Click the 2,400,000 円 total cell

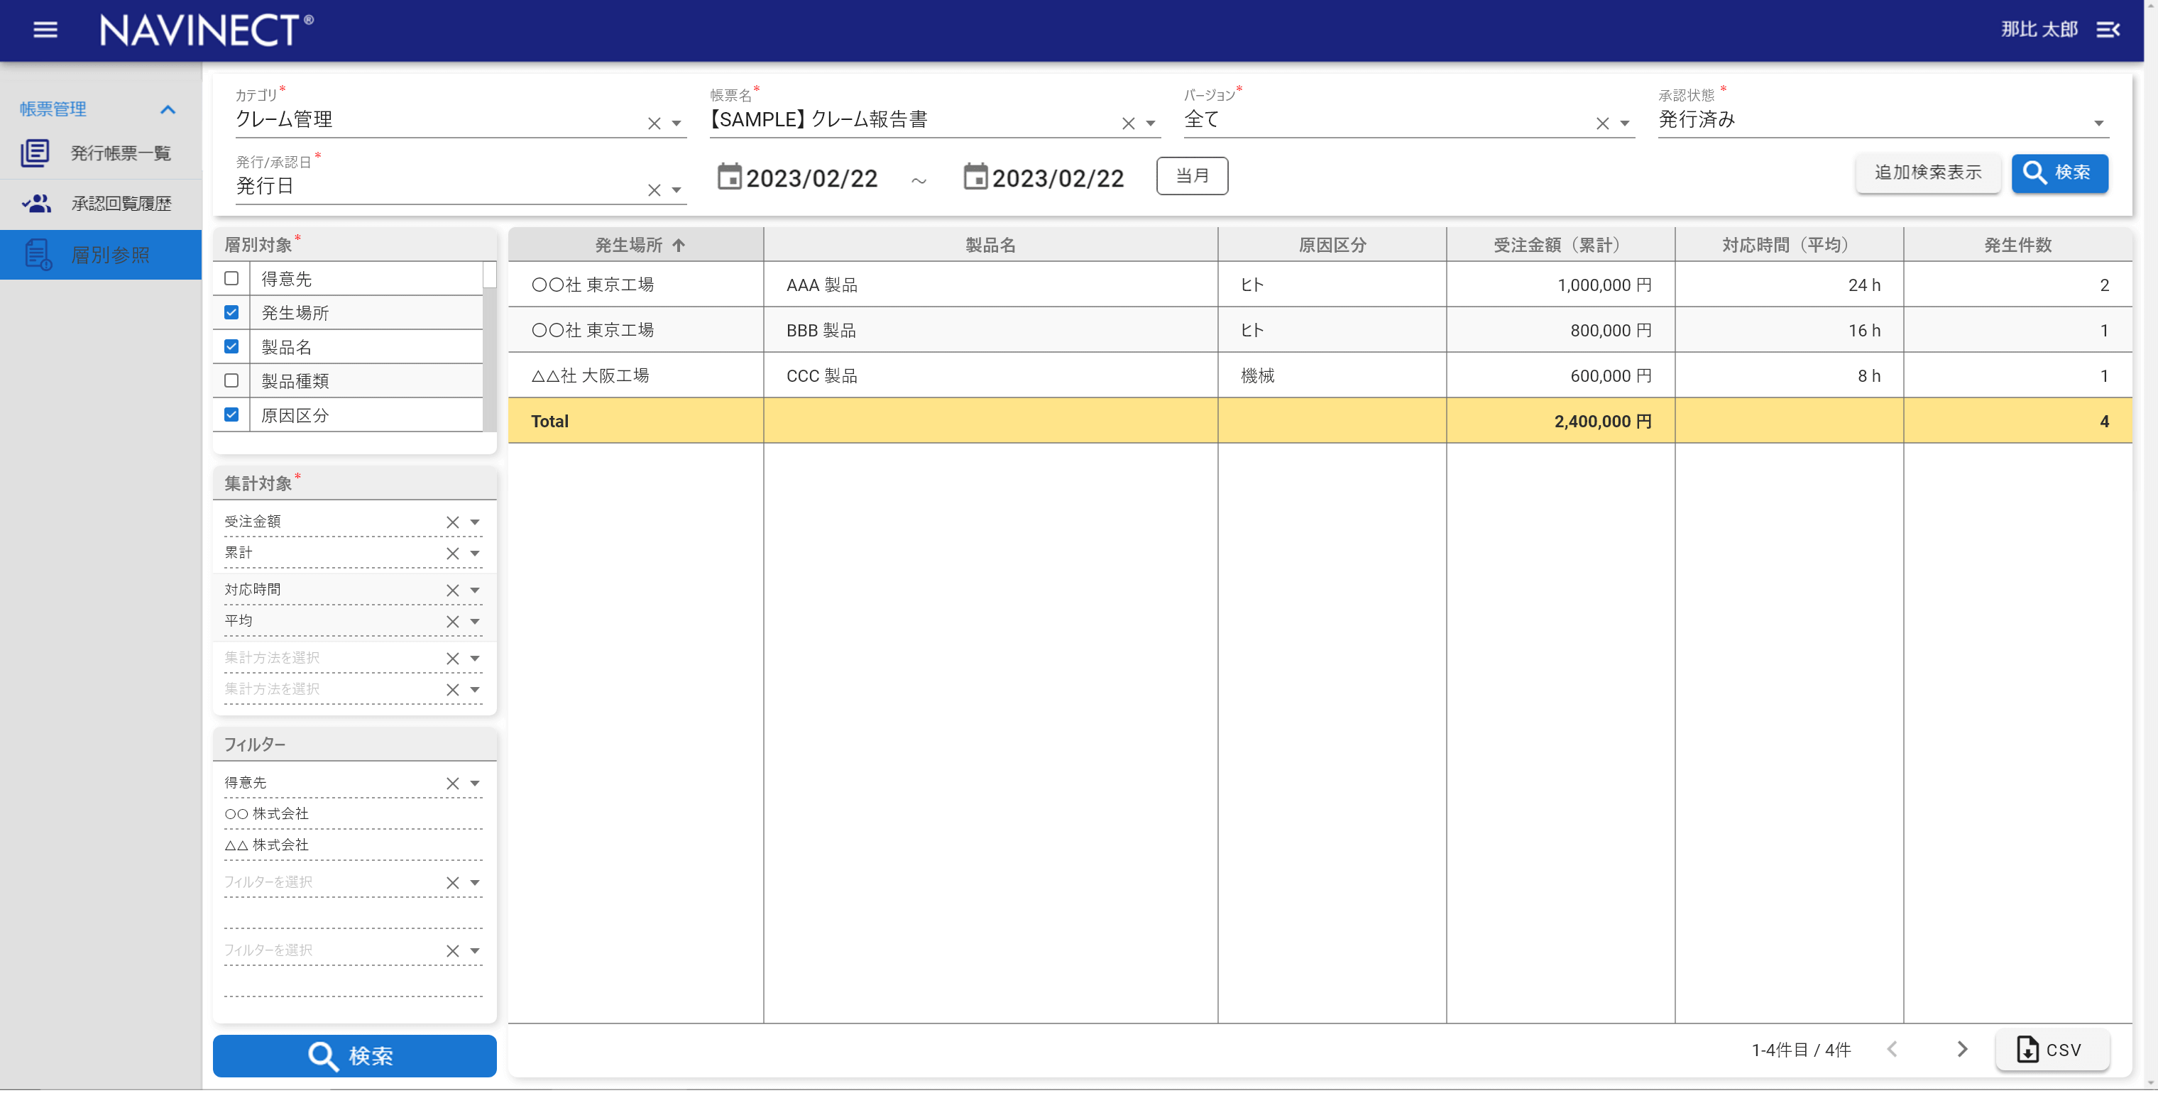(x=1561, y=420)
